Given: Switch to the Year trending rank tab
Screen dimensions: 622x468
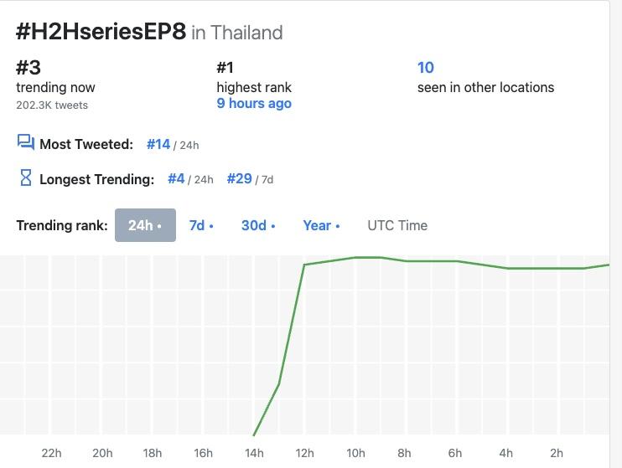Looking at the screenshot, I should (321, 225).
